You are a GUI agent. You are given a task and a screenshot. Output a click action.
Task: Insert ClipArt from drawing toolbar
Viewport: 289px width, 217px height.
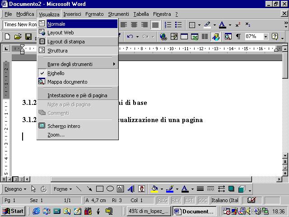point(141,189)
